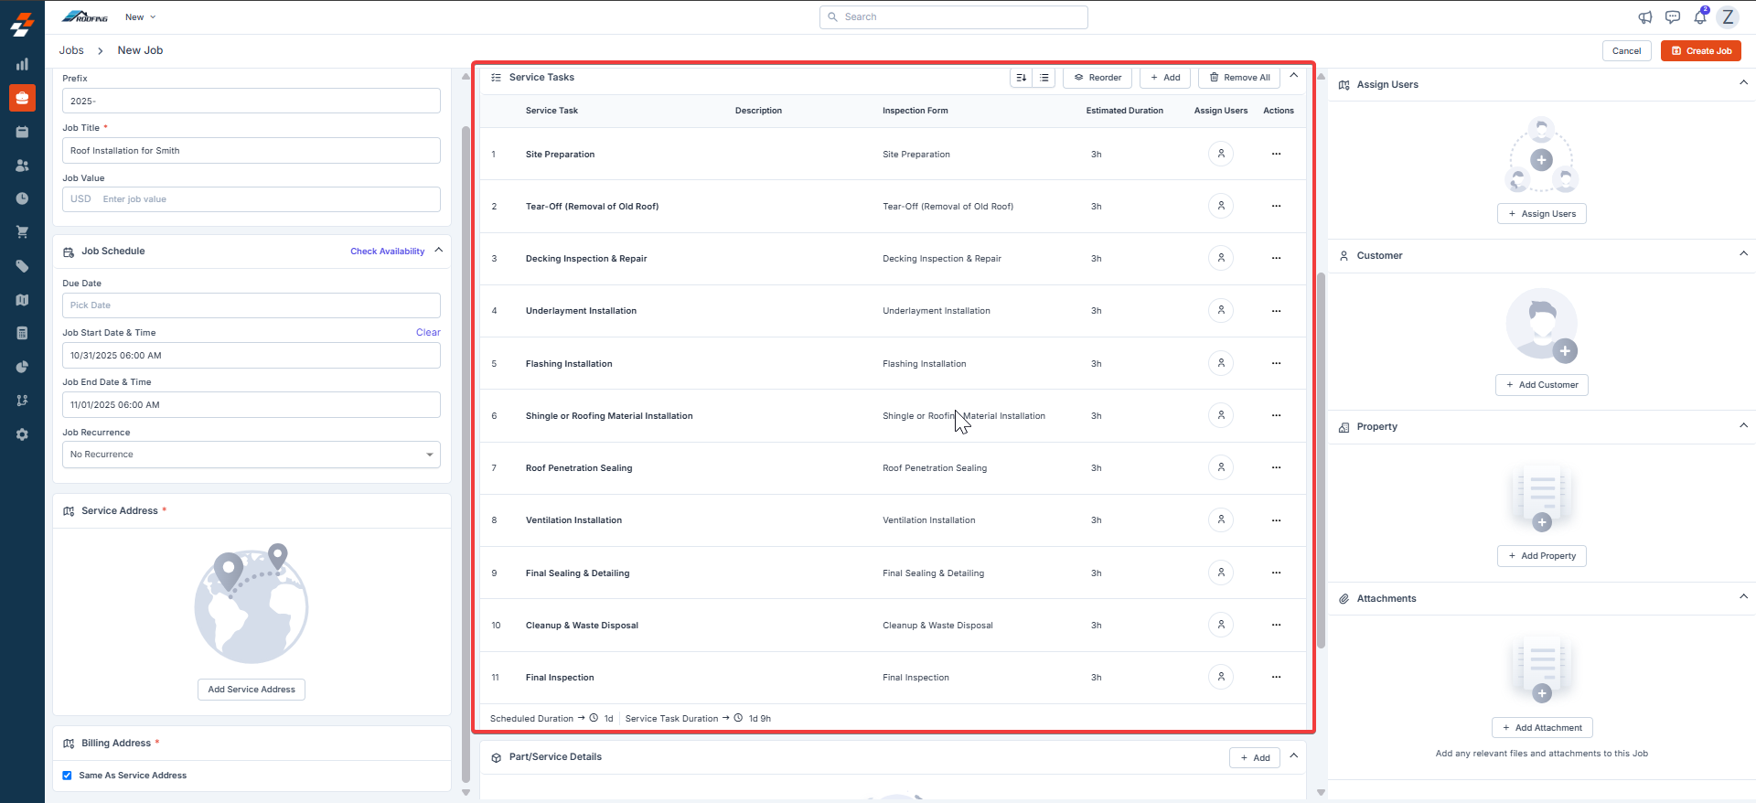The height and width of the screenshot is (803, 1756).
Task: Open the workflow branch icon in sidebar
Action: (22, 401)
